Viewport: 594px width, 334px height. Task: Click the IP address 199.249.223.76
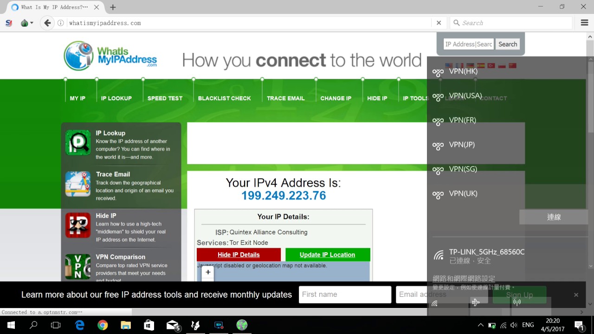click(x=284, y=196)
